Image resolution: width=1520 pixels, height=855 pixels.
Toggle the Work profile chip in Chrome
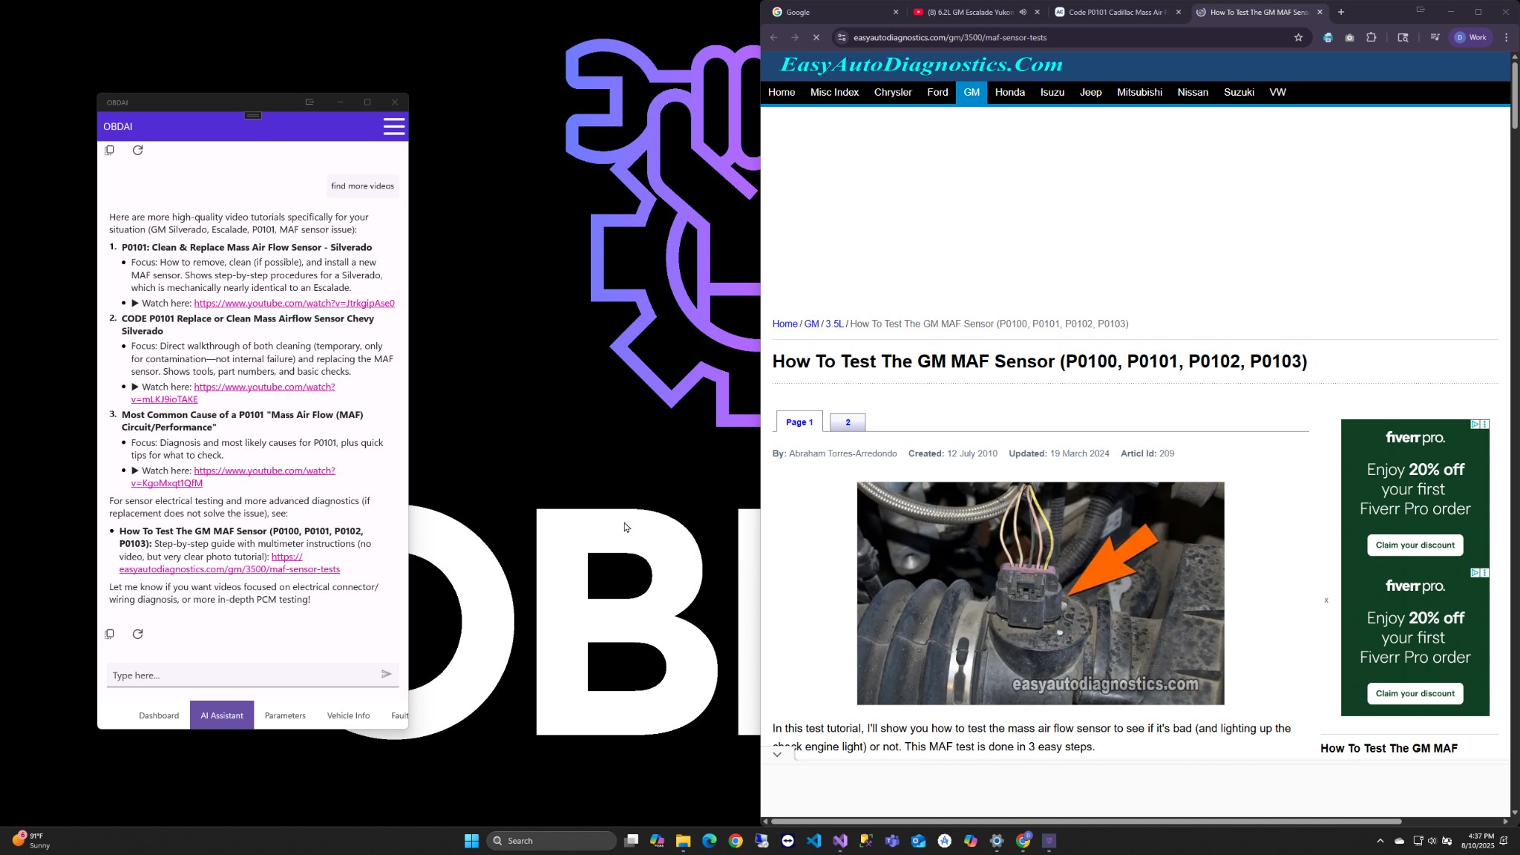pos(1470,37)
